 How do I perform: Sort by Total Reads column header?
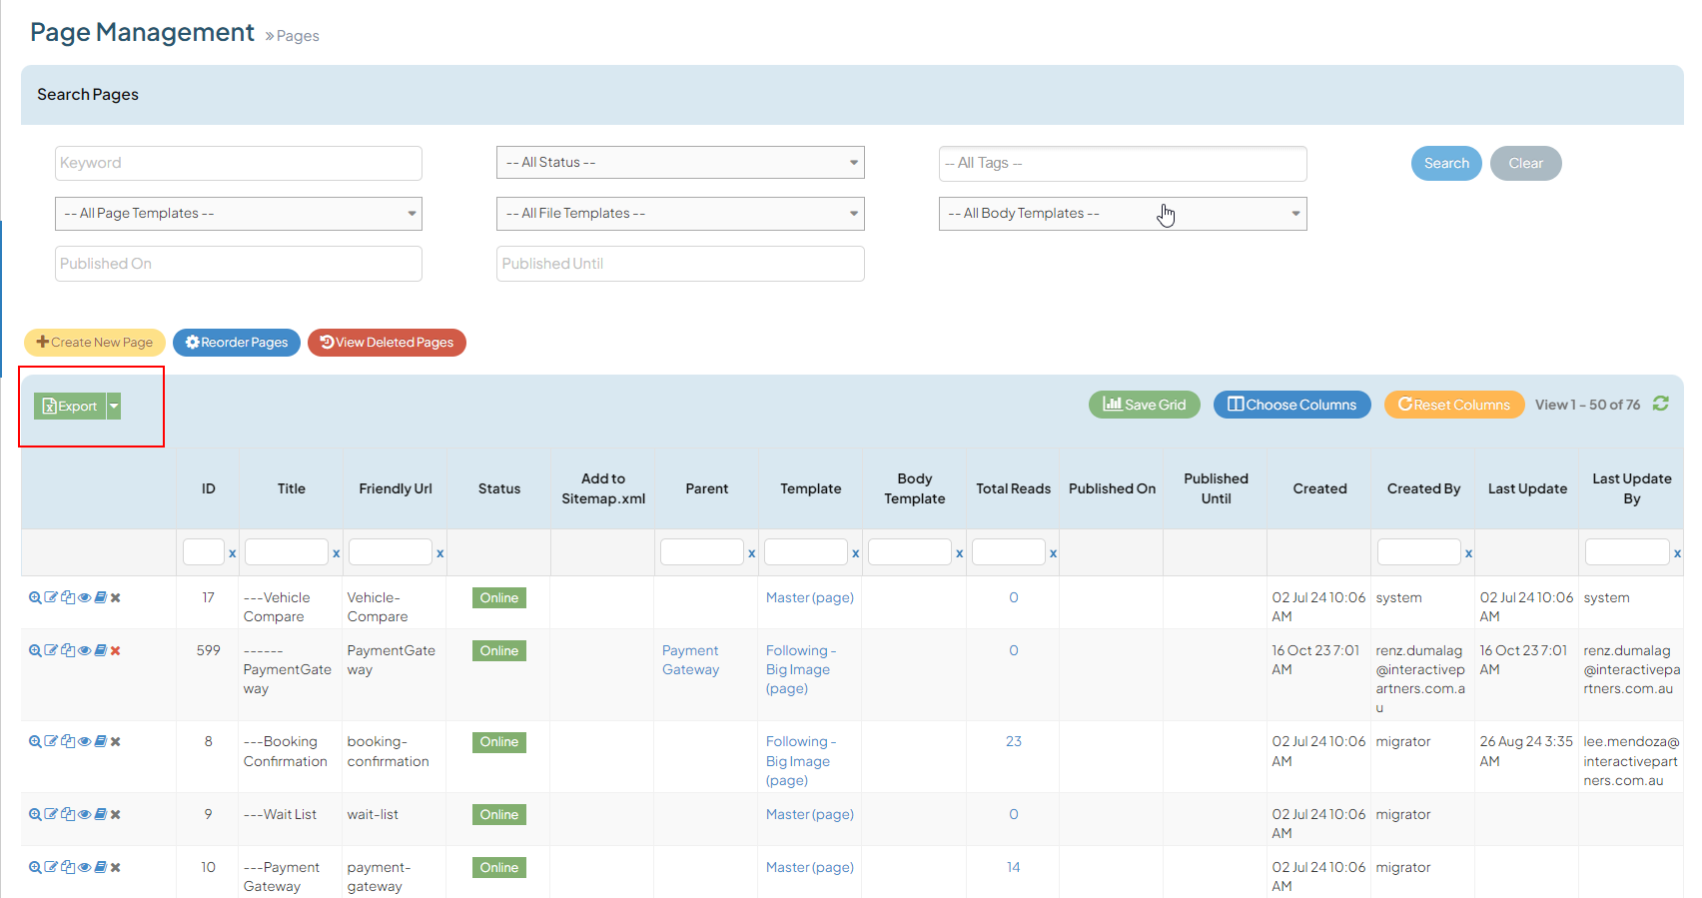(x=1013, y=488)
